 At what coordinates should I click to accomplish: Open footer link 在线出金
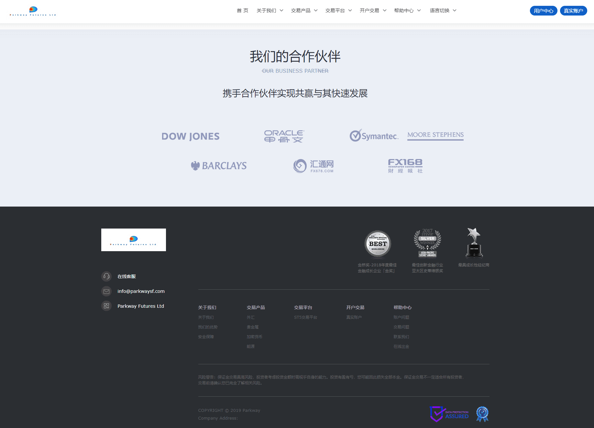click(x=401, y=347)
